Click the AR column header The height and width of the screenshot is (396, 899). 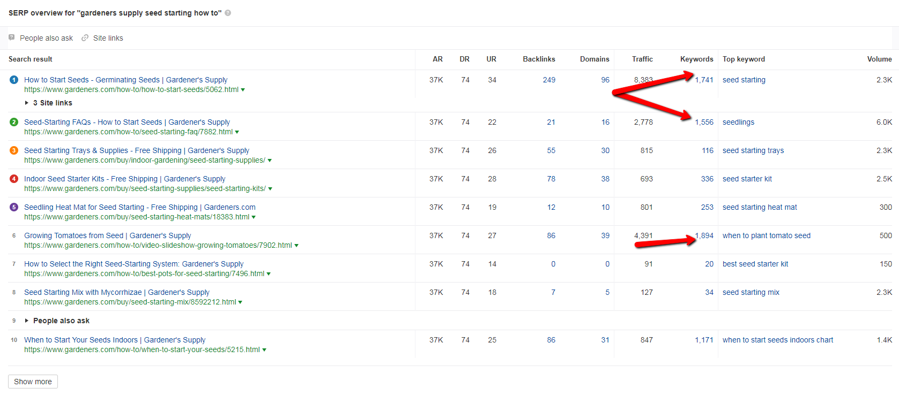(437, 59)
